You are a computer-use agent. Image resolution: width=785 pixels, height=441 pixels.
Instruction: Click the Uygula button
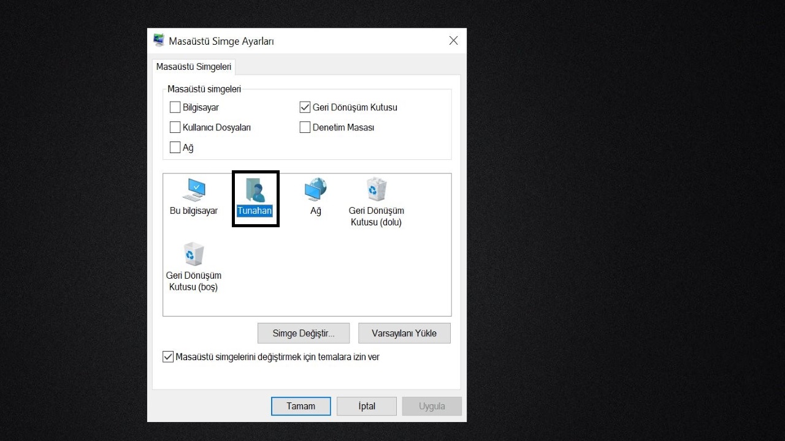[x=432, y=406]
